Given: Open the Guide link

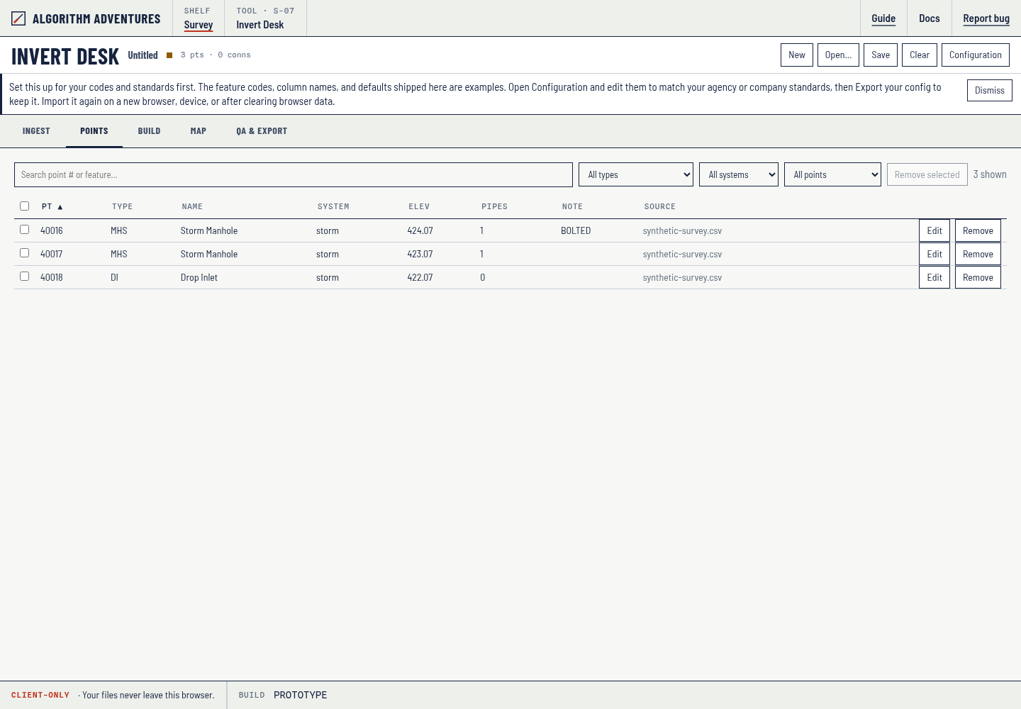Looking at the screenshot, I should click(883, 18).
